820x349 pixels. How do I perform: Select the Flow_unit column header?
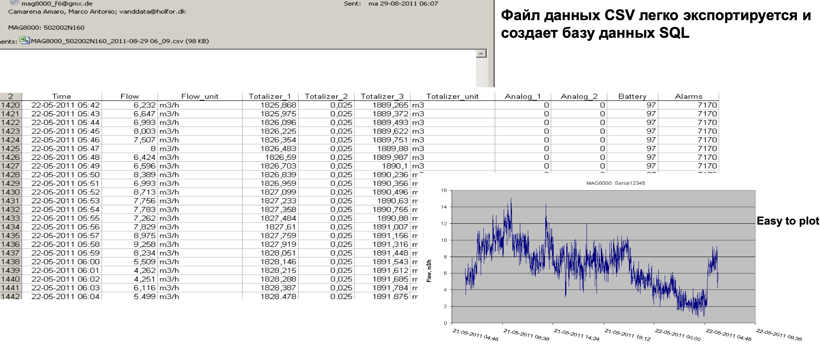click(200, 96)
